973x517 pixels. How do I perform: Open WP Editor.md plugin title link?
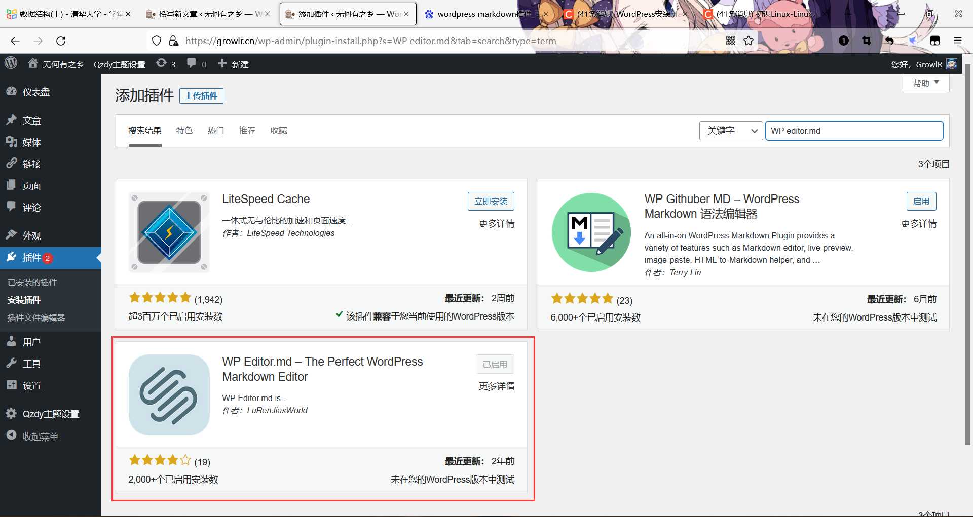(322, 369)
